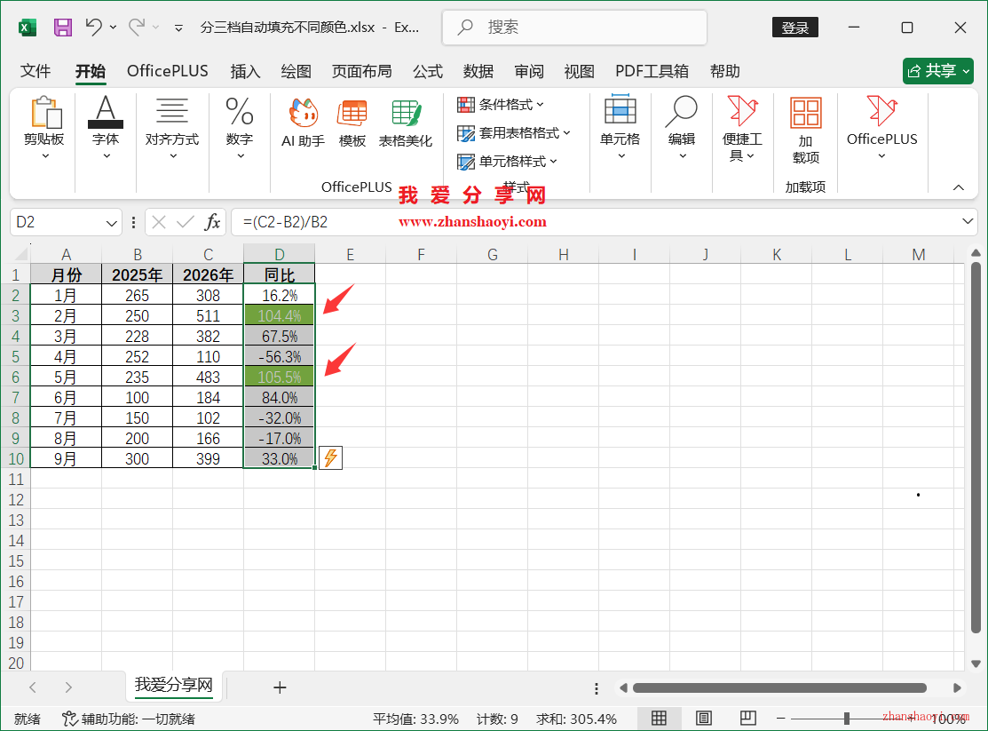This screenshot has width=988, height=731.
Task: Switch to the 页面布局 tab
Action: (x=361, y=71)
